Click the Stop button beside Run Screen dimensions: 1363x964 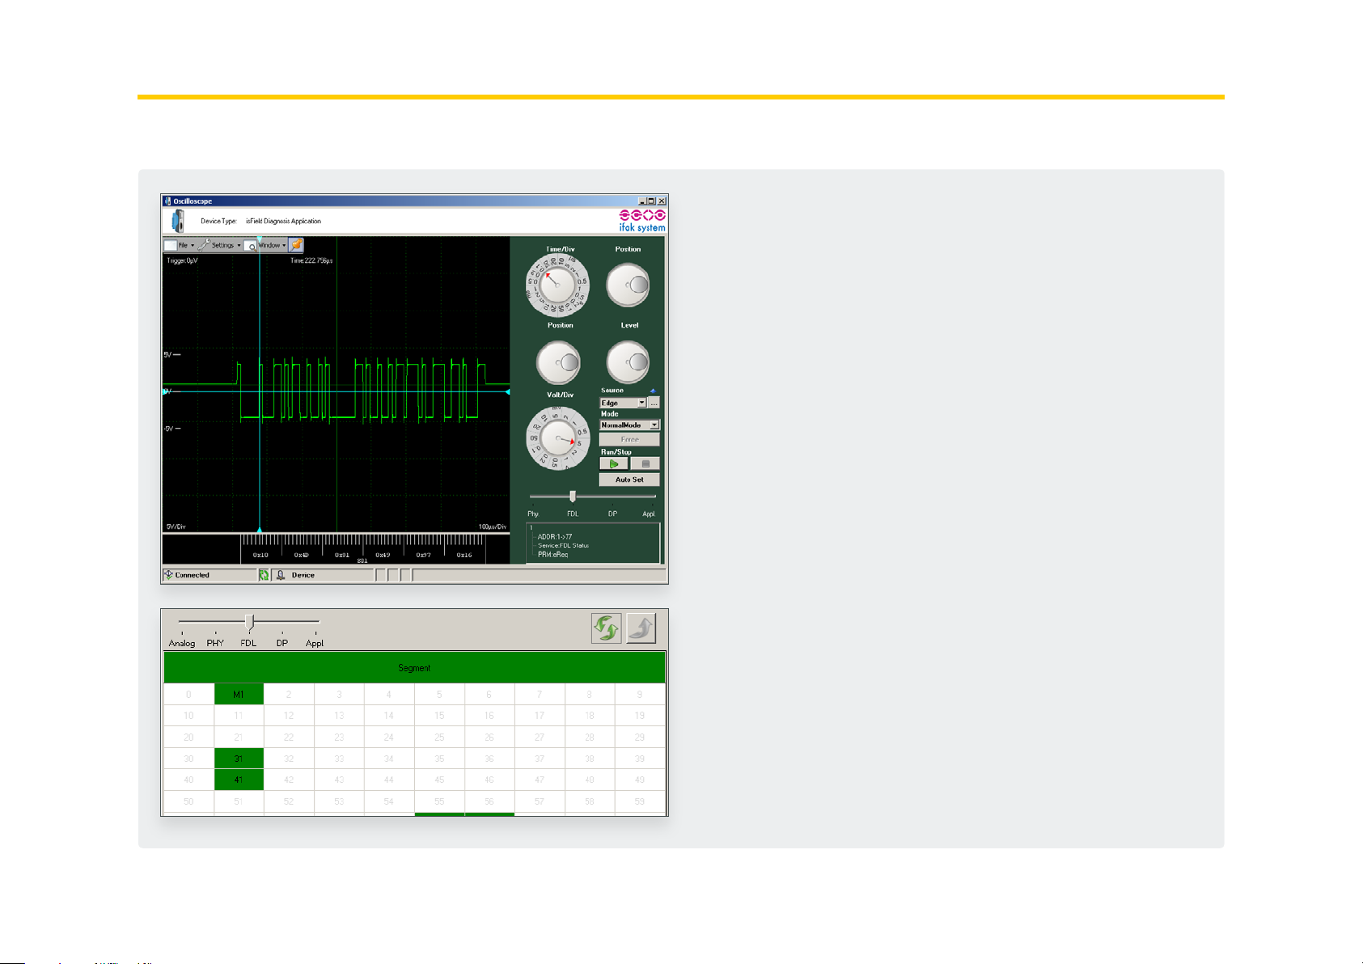click(646, 463)
